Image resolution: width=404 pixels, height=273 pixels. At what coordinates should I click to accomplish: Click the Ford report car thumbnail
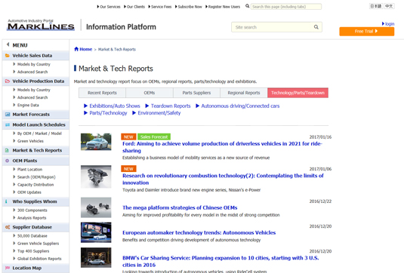pos(96,142)
